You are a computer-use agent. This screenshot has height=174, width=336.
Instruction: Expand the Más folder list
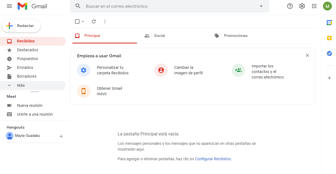(33, 85)
